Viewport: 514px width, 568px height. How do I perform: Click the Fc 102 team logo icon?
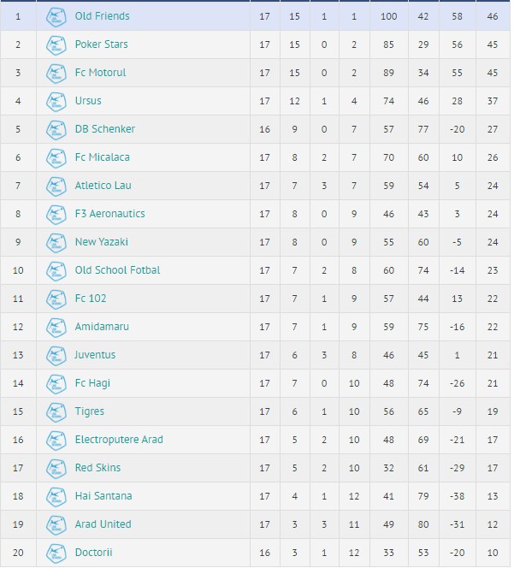click(x=56, y=299)
